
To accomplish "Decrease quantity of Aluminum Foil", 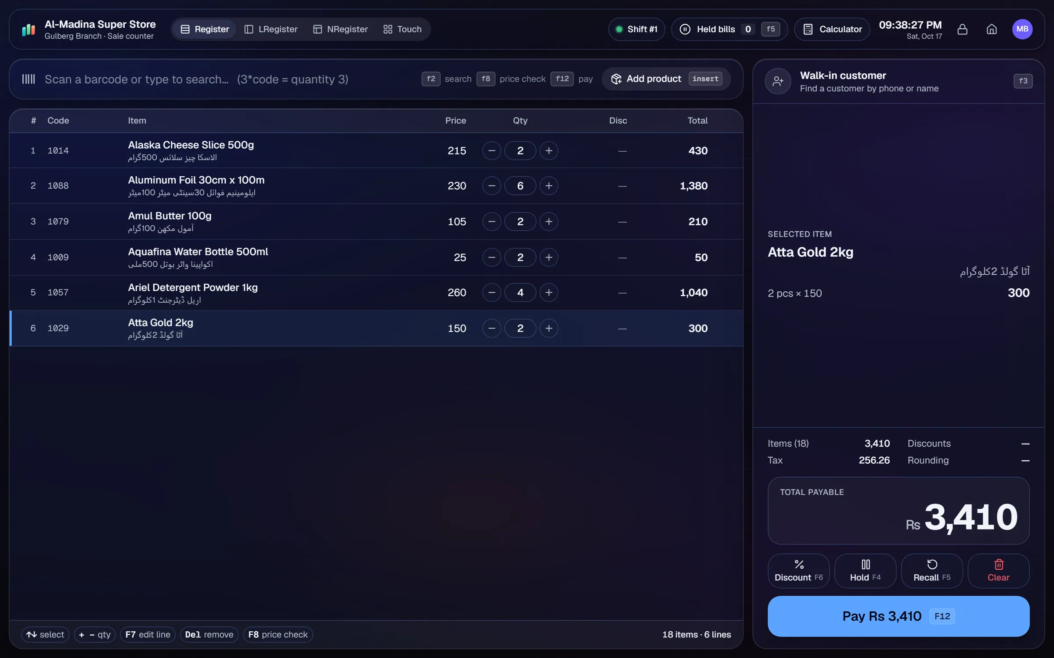I will 491,186.
